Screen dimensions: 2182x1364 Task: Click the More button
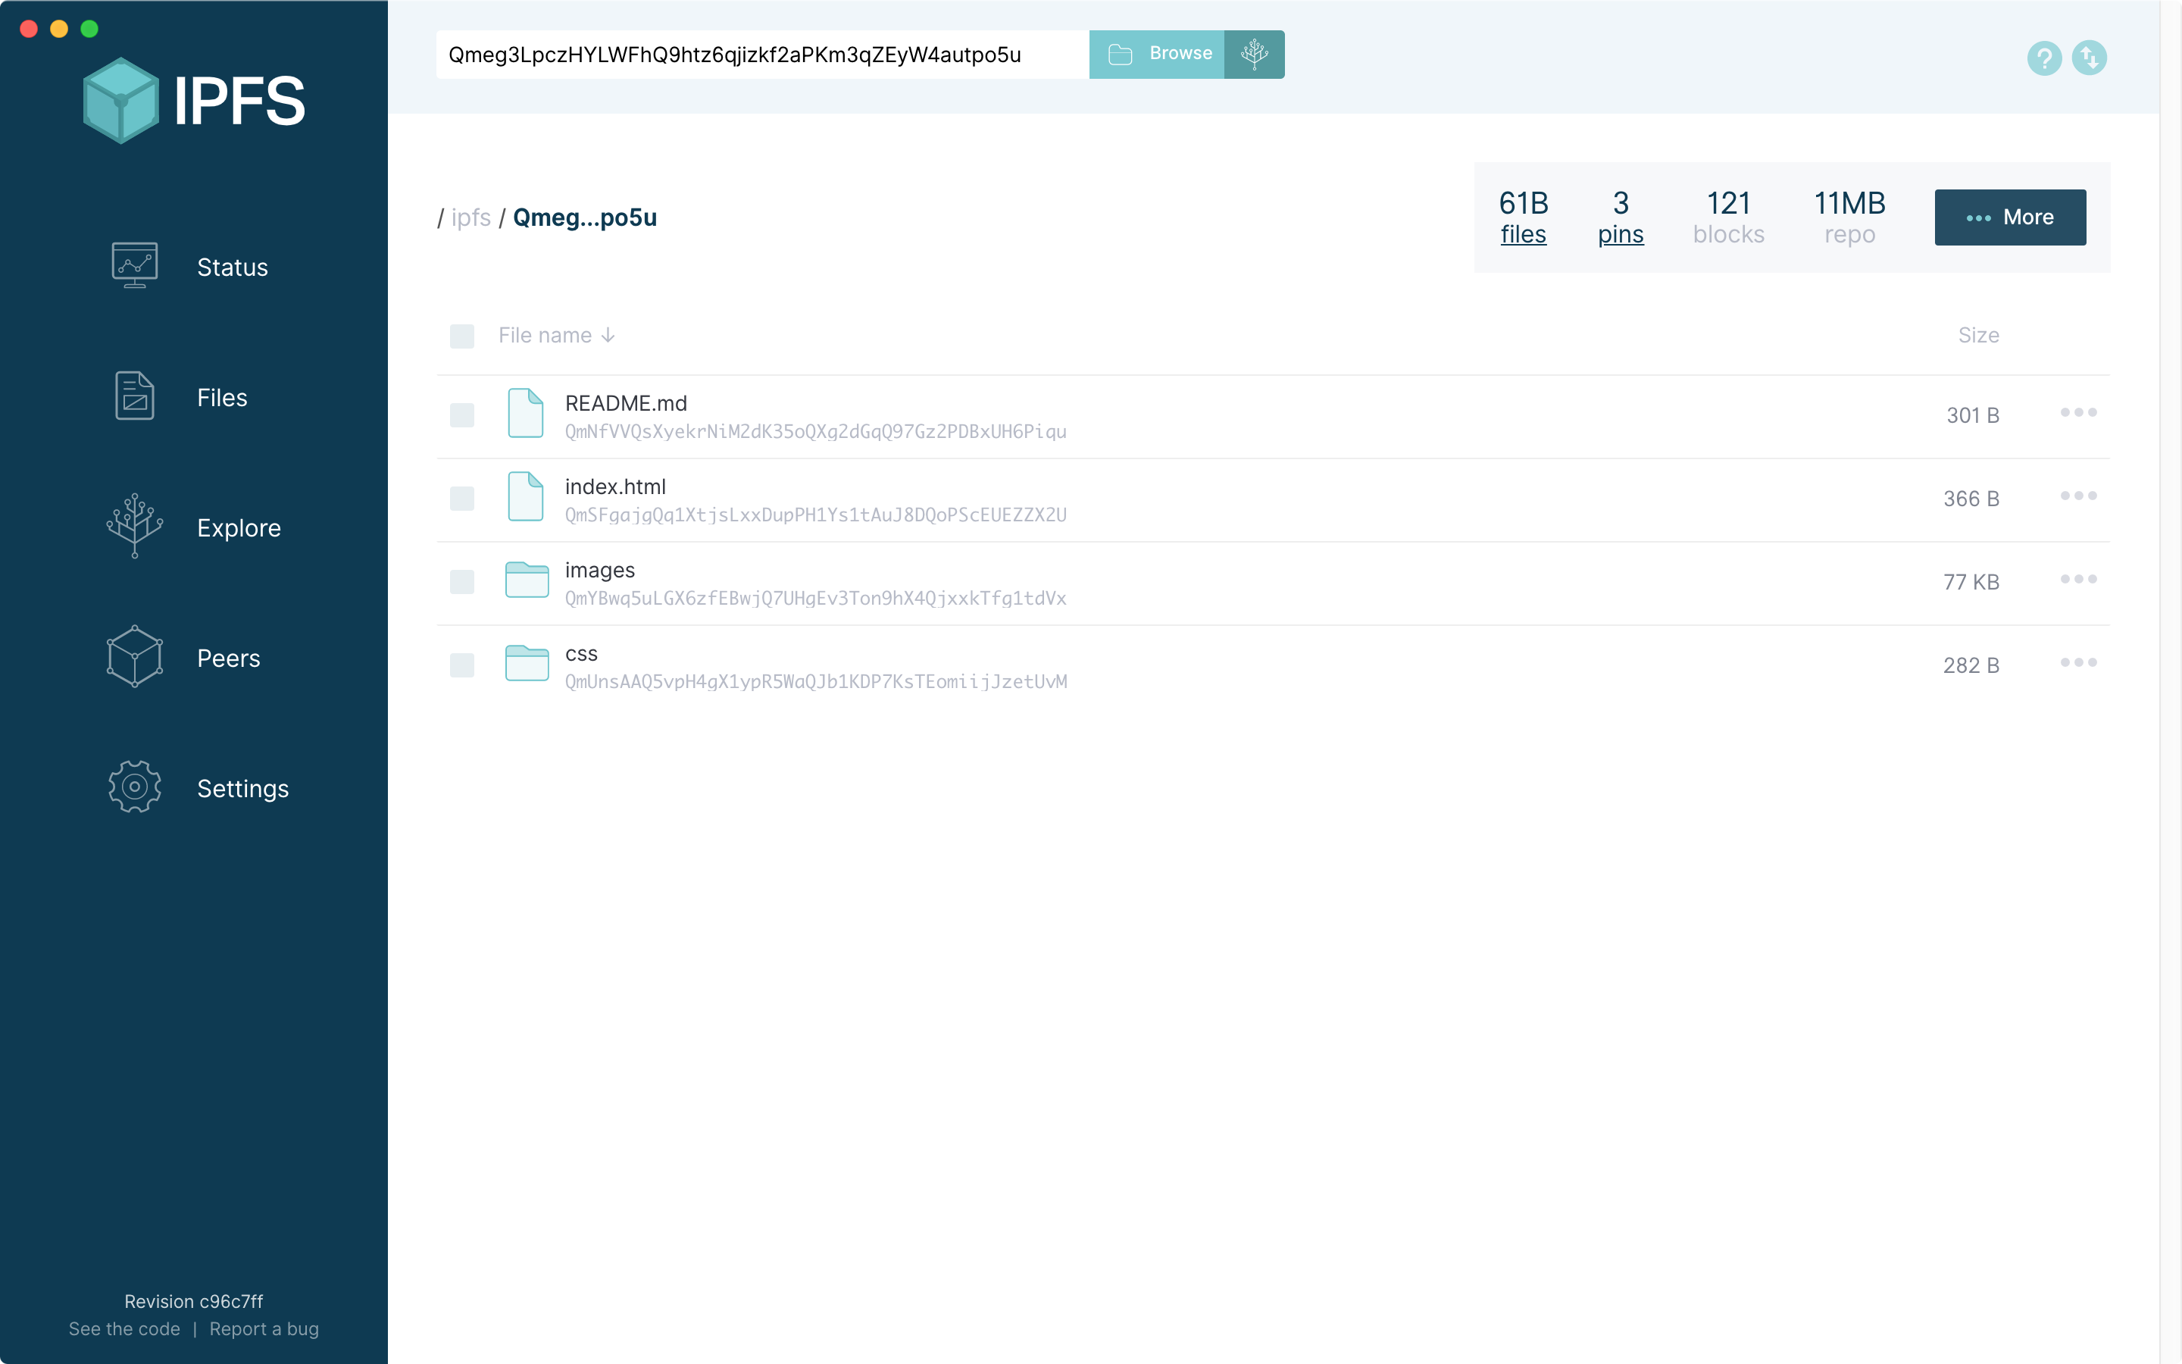[2012, 217]
